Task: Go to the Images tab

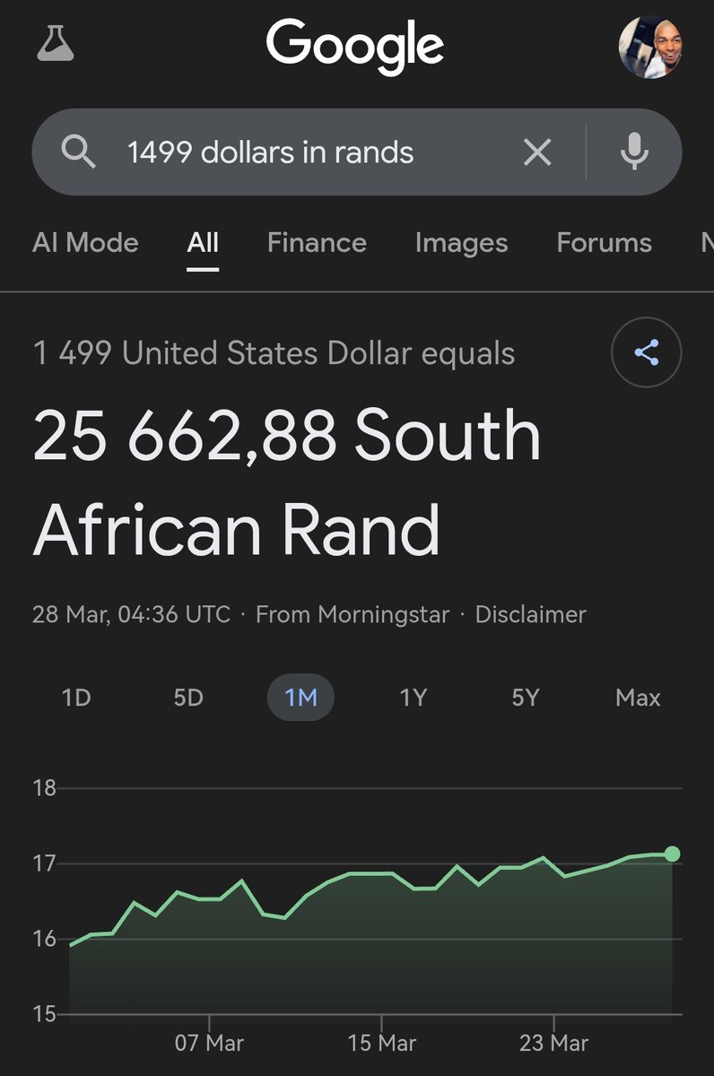Action: pos(461,243)
